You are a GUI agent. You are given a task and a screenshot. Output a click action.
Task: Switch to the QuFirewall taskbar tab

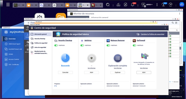(97, 5)
